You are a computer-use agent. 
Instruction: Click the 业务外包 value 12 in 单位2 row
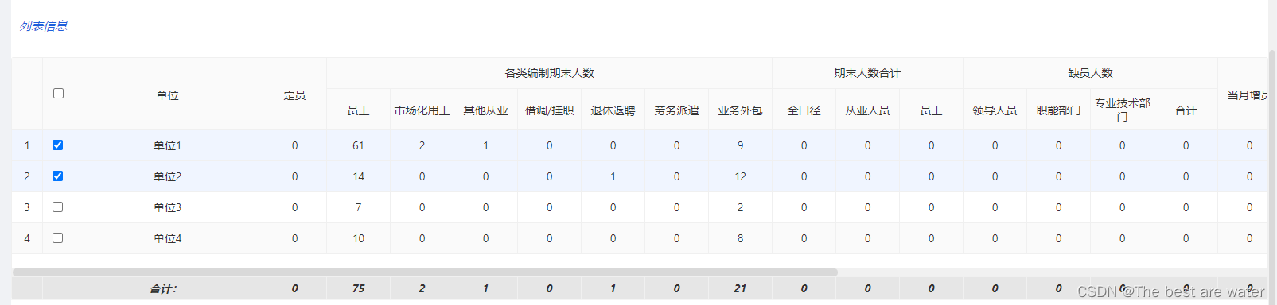(x=740, y=176)
